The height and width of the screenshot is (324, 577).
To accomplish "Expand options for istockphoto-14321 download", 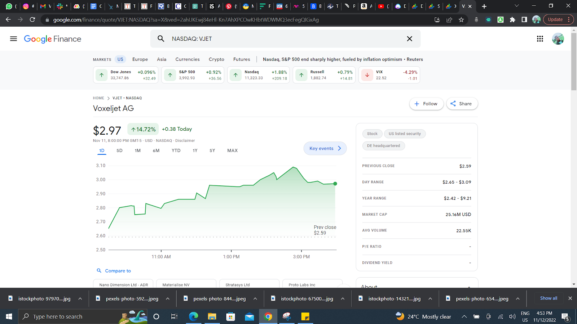I will click(430, 299).
